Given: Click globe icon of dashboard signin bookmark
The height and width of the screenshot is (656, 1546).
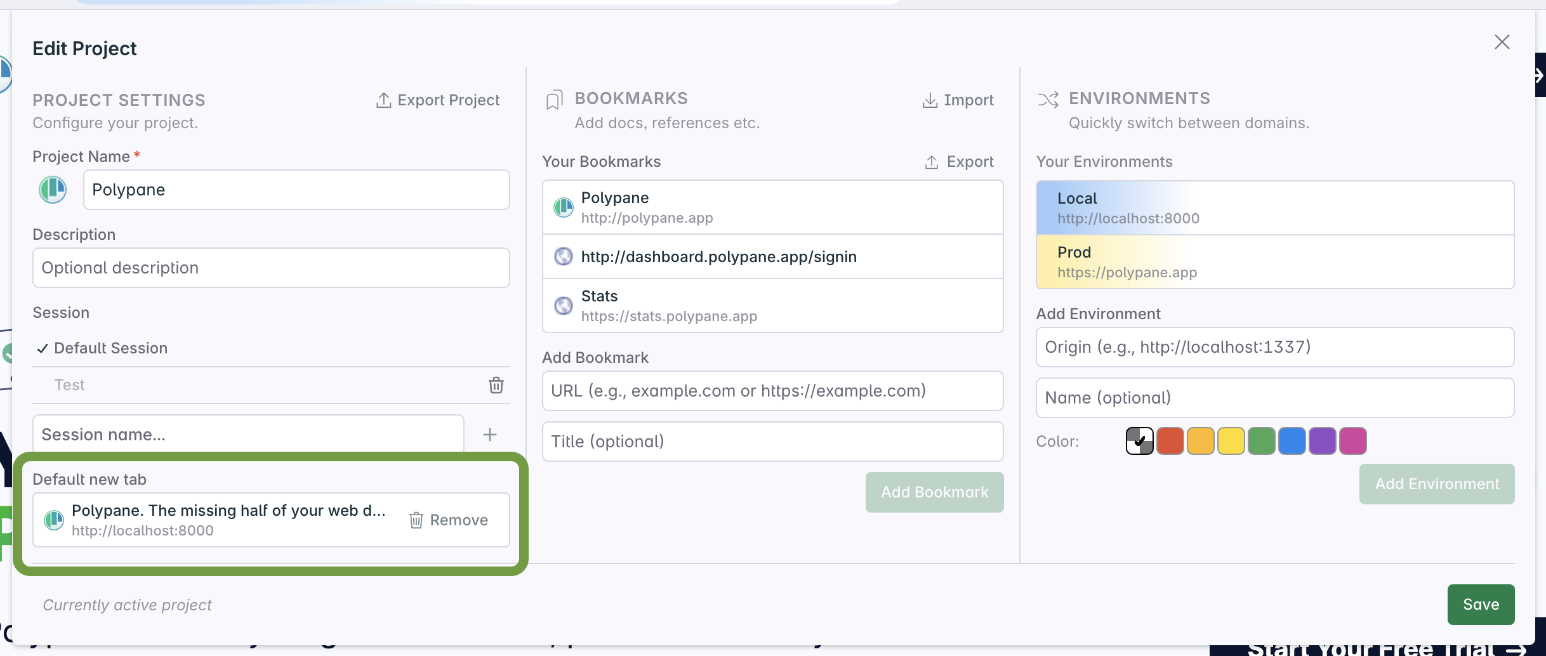Looking at the screenshot, I should pyautogui.click(x=564, y=256).
